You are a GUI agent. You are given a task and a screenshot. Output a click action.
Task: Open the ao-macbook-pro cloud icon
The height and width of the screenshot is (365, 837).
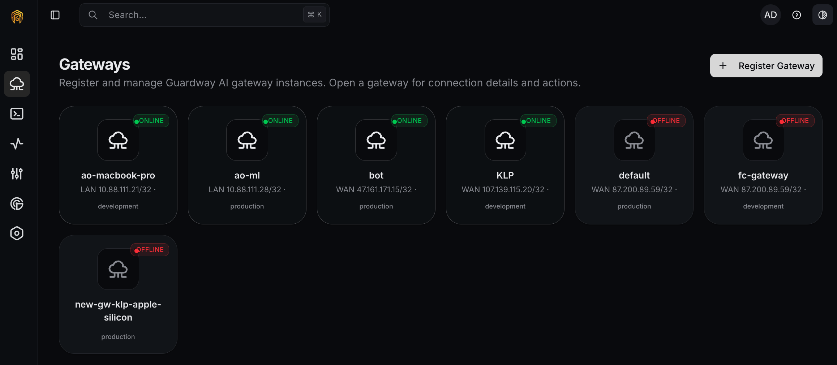pyautogui.click(x=118, y=140)
